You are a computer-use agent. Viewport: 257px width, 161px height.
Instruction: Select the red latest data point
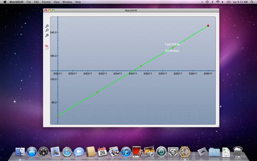tap(208, 26)
